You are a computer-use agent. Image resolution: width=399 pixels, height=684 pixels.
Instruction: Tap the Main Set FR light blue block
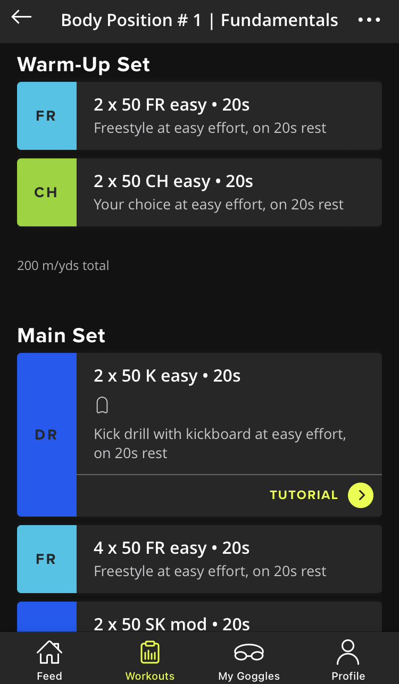tap(47, 559)
